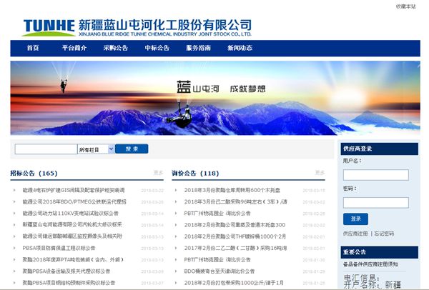429x290 pixels.
Task: Go to the 平台简介 menu item
Action: (74, 49)
